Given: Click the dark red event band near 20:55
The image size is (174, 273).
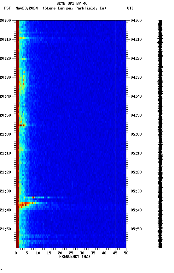Looking at the screenshot, I should [22, 125].
